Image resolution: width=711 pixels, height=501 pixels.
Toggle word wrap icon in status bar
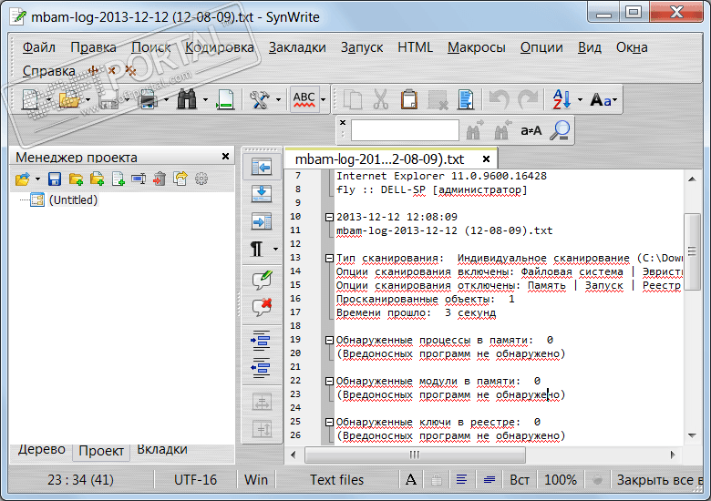point(461,480)
